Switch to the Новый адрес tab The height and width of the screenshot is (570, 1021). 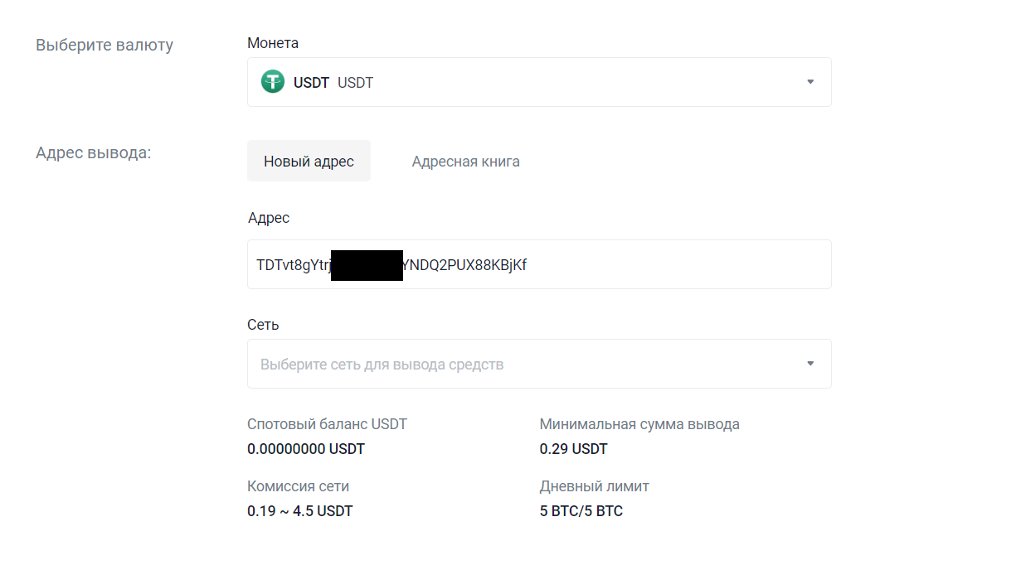coord(309,161)
